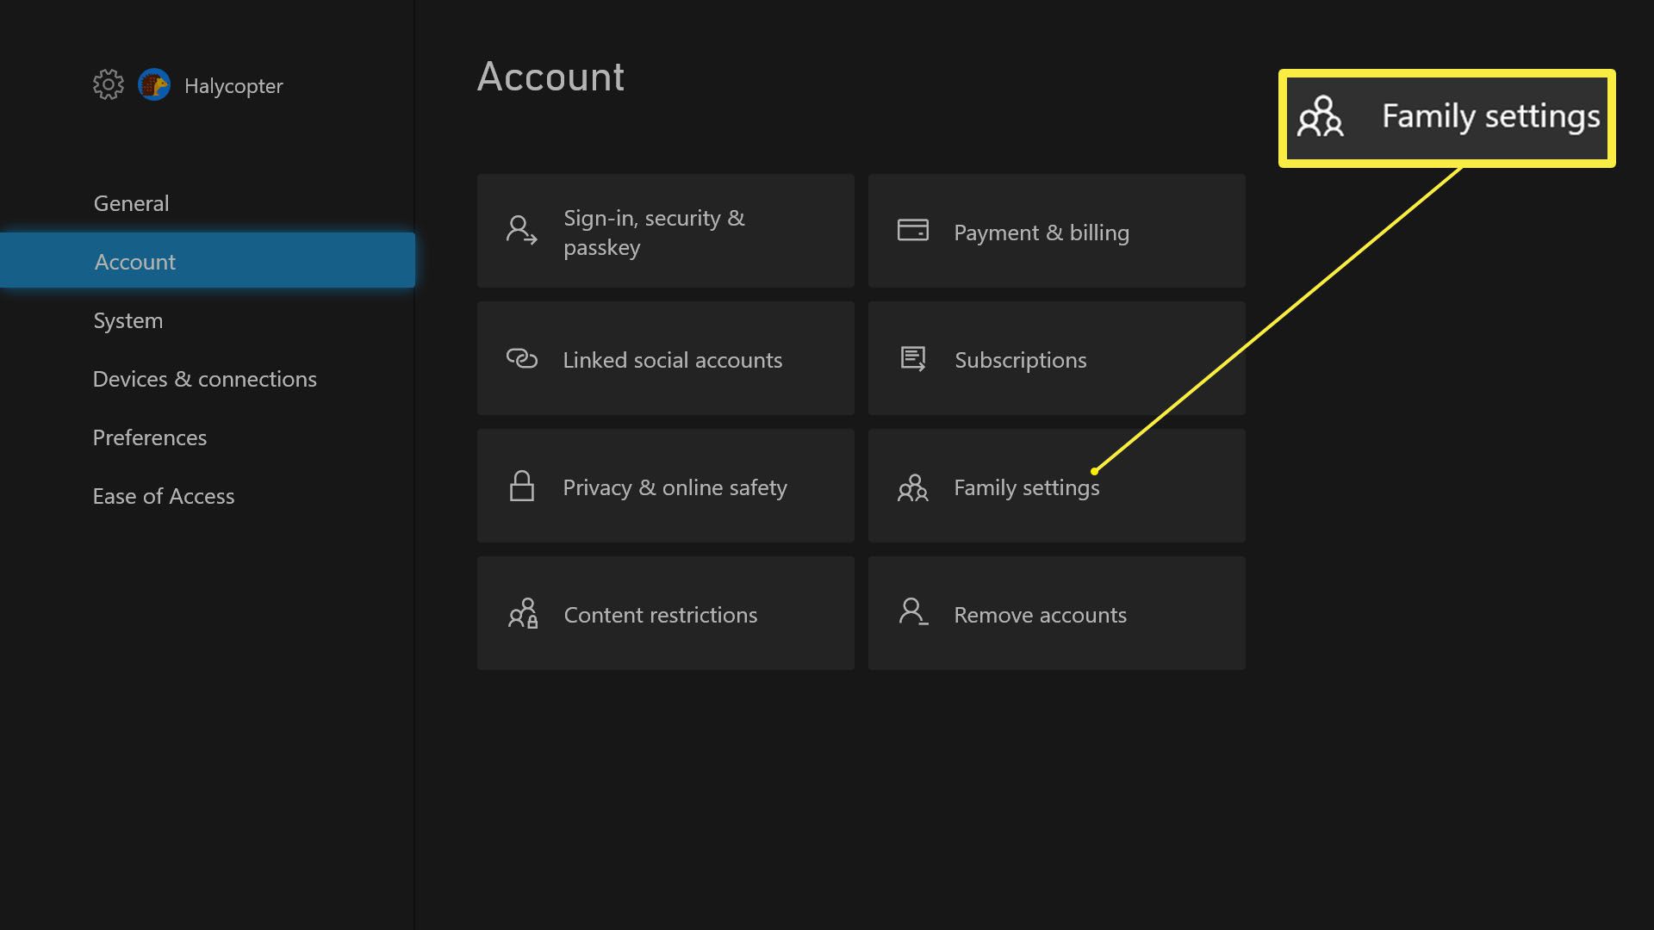Click Devices & connections option
Viewport: 1654px width, 930px height.
pyautogui.click(x=204, y=378)
